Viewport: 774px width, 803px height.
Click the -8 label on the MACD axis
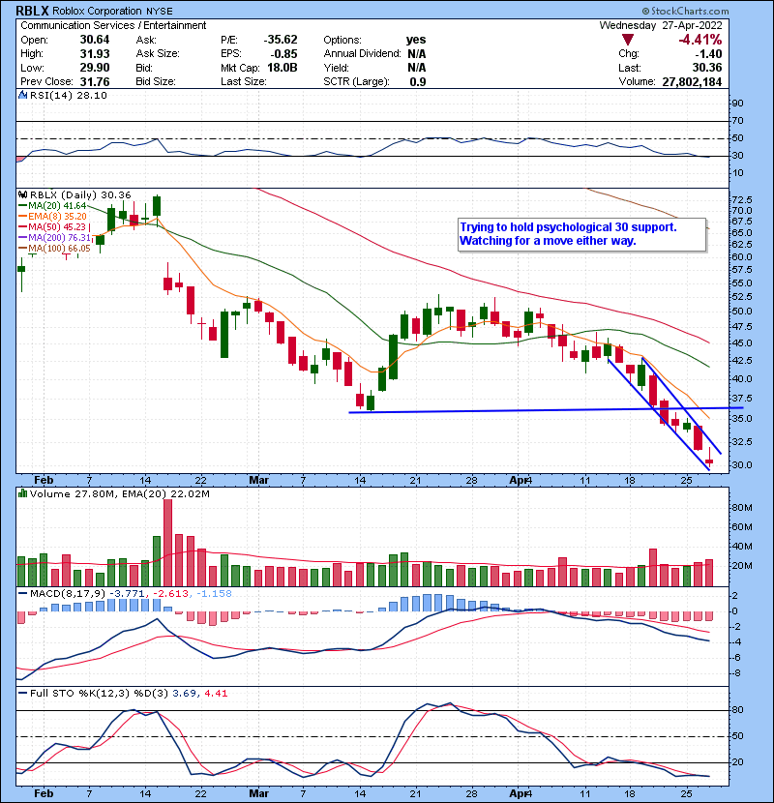point(735,673)
